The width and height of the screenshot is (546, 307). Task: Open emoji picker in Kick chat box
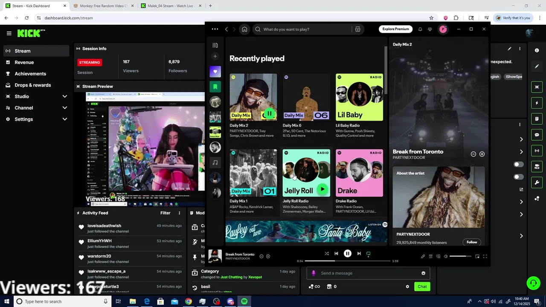pyautogui.click(x=423, y=273)
